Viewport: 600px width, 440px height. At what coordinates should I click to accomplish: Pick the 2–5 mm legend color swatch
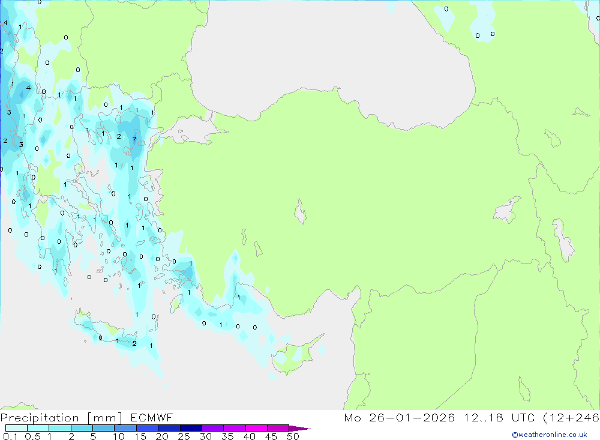82,428
